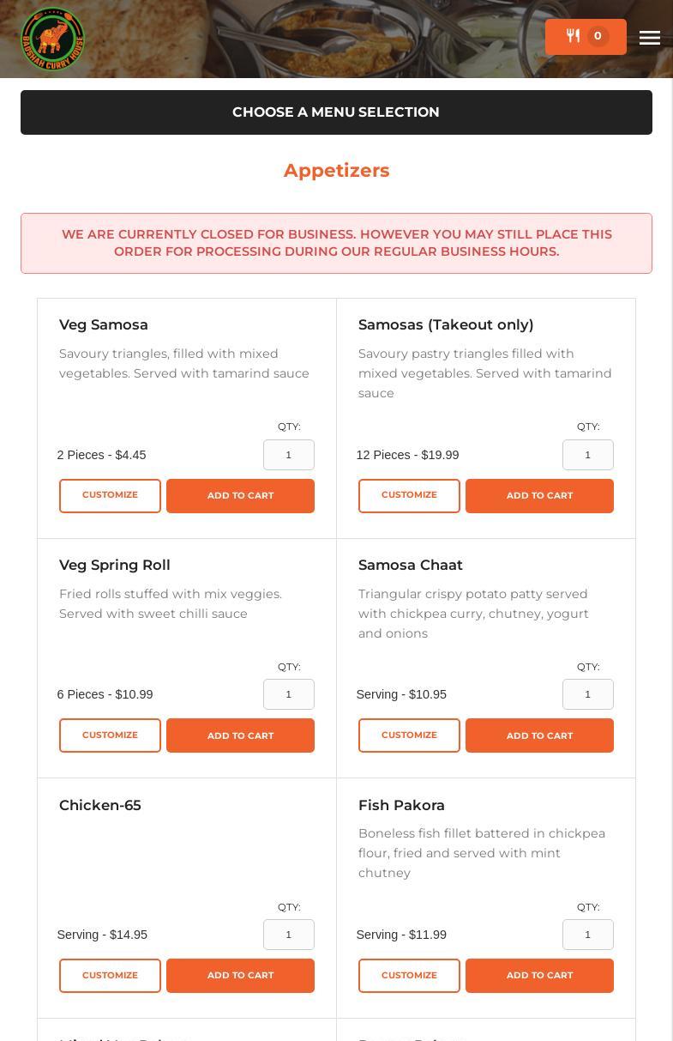Screen dimensions: 673x1041
Task: Expand the Choose a Menu Selection bar
Action: coord(336,112)
